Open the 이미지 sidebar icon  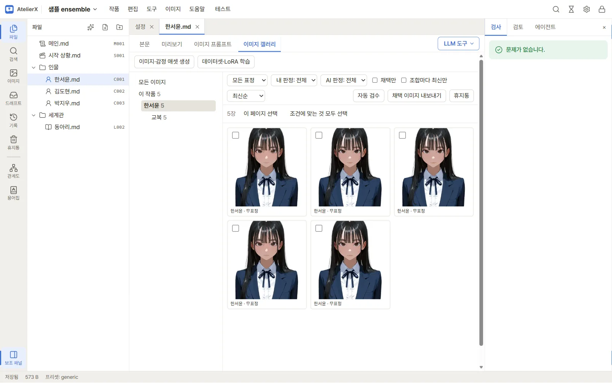click(x=13, y=76)
